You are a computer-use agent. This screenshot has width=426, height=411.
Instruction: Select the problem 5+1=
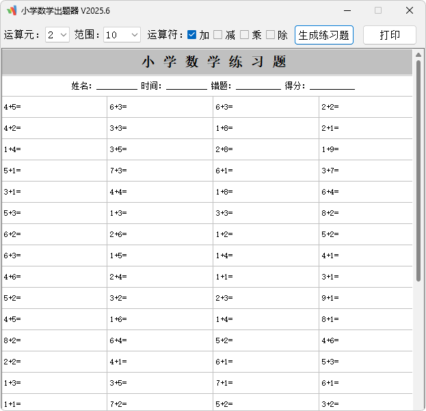[x=12, y=171]
